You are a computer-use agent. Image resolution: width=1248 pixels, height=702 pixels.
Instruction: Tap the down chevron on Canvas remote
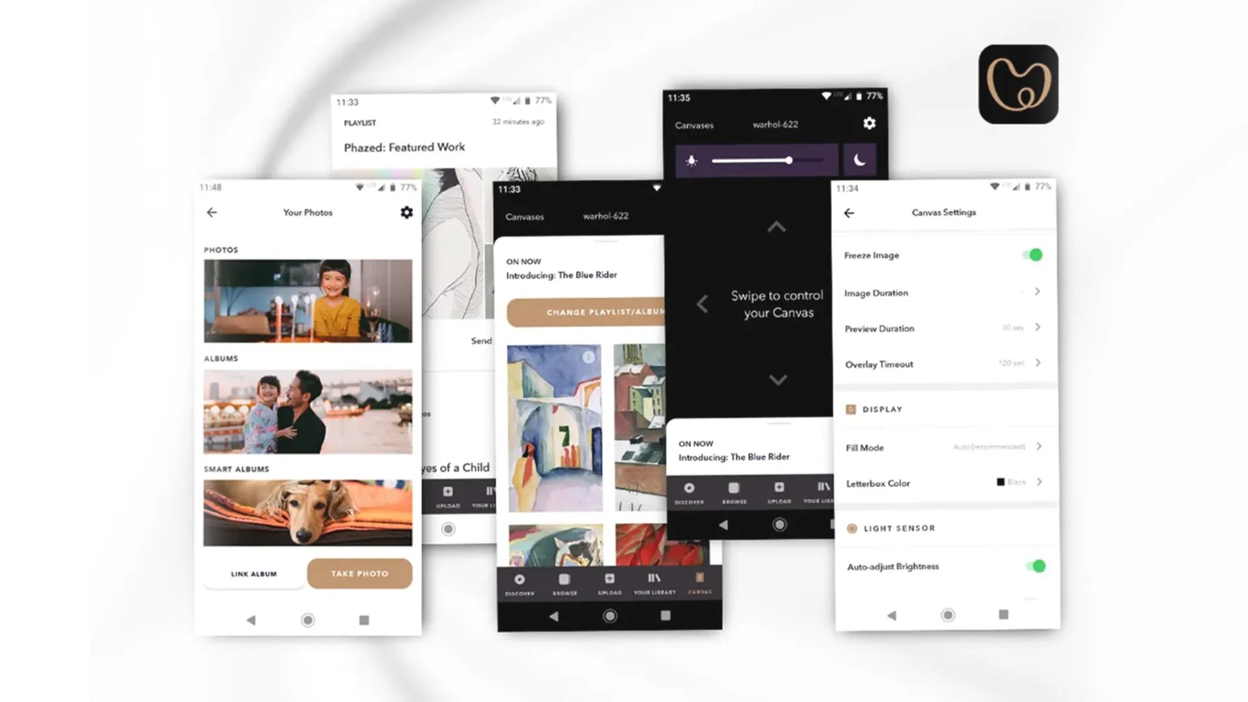[x=777, y=380]
